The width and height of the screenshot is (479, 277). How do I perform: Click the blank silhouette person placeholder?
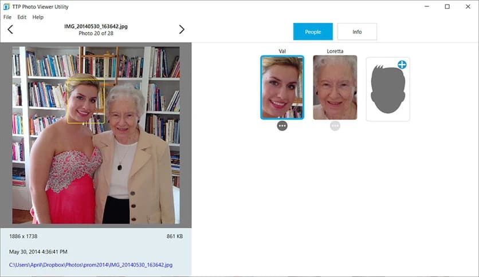388,89
